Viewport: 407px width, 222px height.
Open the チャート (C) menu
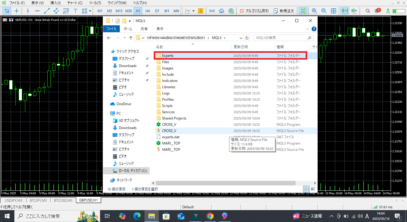(74, 3)
